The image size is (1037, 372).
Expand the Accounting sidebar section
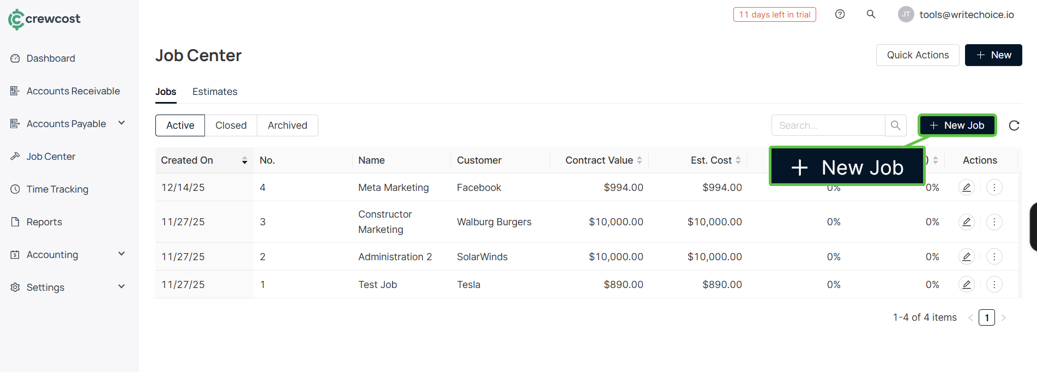coord(122,254)
